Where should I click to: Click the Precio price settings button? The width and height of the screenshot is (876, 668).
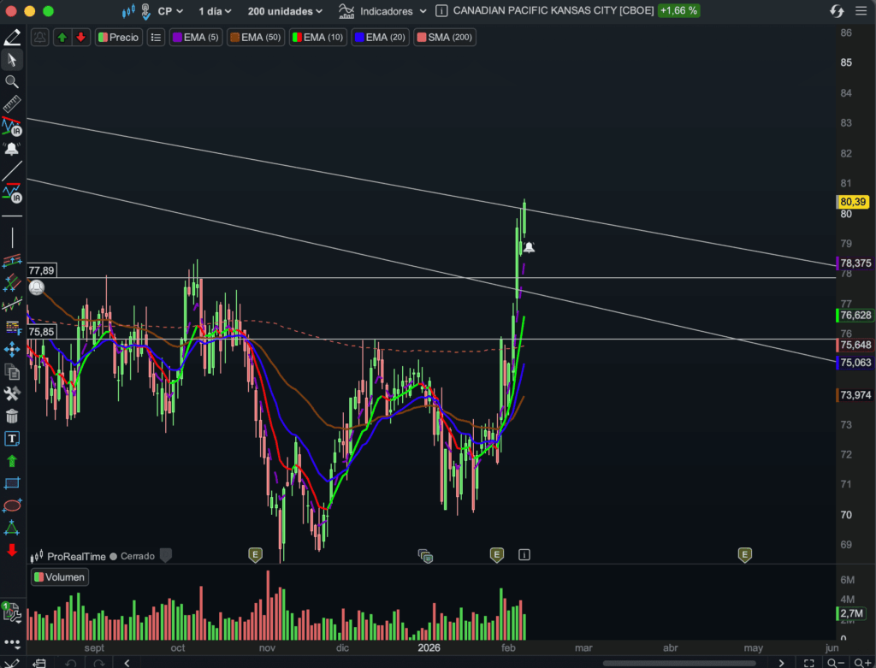(x=118, y=38)
